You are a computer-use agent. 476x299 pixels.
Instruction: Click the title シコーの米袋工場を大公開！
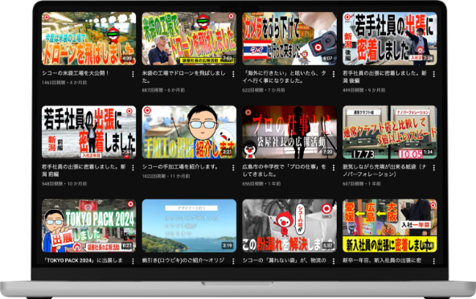(x=76, y=73)
